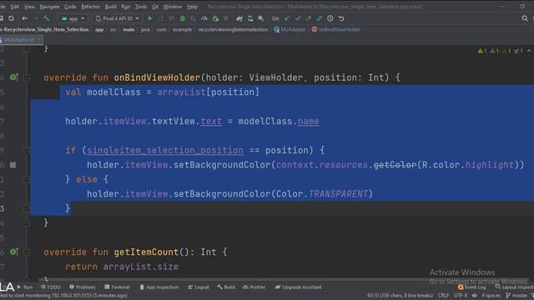Click the Back navigation arrow
The height and width of the screenshot is (300, 534).
(x=24, y=18)
